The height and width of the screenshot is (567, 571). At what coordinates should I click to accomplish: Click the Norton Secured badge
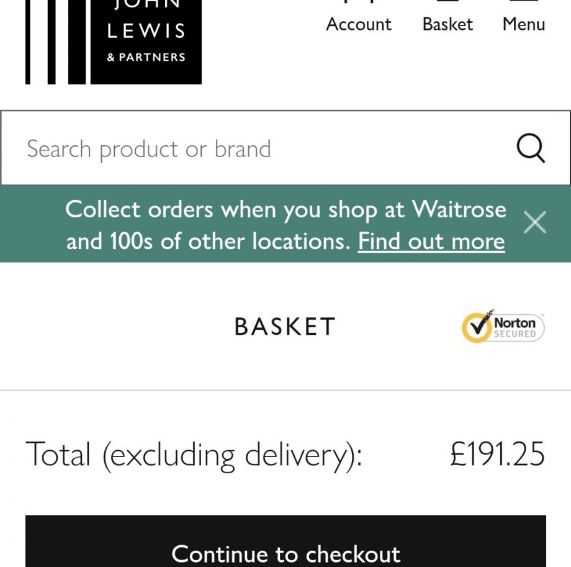(x=503, y=327)
